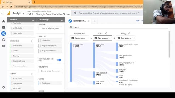The width and height of the screenshot is (175, 98).
Task: Click the back arrow beside the Analytics logo
Action: click(2, 13)
